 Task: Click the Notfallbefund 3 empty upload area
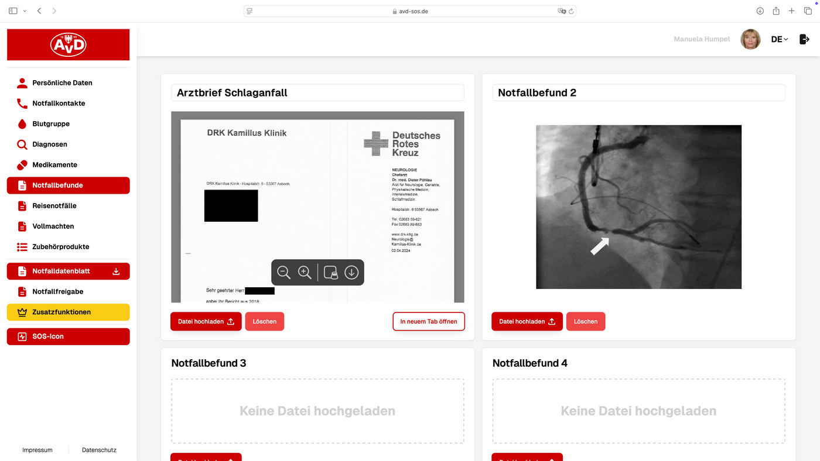click(x=317, y=411)
